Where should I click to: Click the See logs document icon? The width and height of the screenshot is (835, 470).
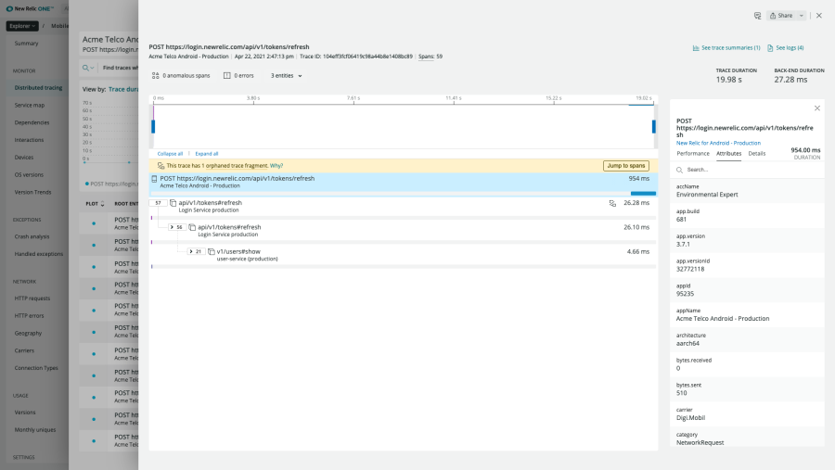coord(769,47)
